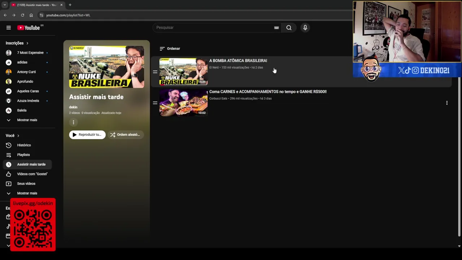Open Vídeos com "Gostei" in sidebar
This screenshot has width=462, height=260.
coord(27,174)
